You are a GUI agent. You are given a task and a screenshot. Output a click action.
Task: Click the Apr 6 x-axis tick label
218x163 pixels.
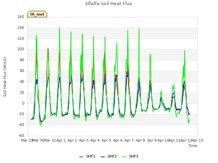click(x=118, y=140)
